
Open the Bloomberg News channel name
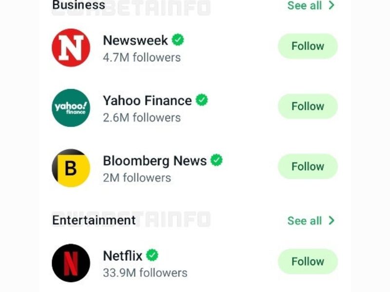pyautogui.click(x=155, y=161)
